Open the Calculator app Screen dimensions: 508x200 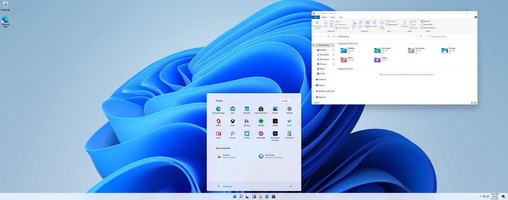pyautogui.click(x=289, y=134)
